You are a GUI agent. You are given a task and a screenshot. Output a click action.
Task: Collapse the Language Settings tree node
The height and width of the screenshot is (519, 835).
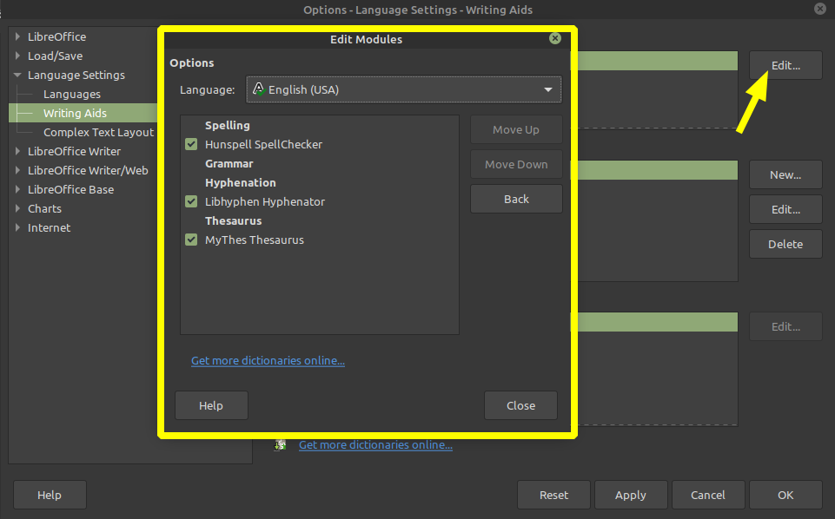tap(17, 76)
